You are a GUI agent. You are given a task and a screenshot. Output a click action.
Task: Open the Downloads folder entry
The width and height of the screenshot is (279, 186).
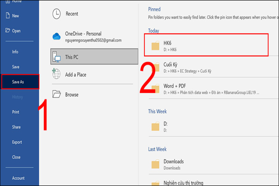[x=173, y=164]
